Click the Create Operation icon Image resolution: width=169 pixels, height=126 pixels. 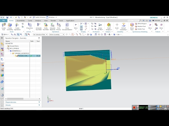click(17, 26)
